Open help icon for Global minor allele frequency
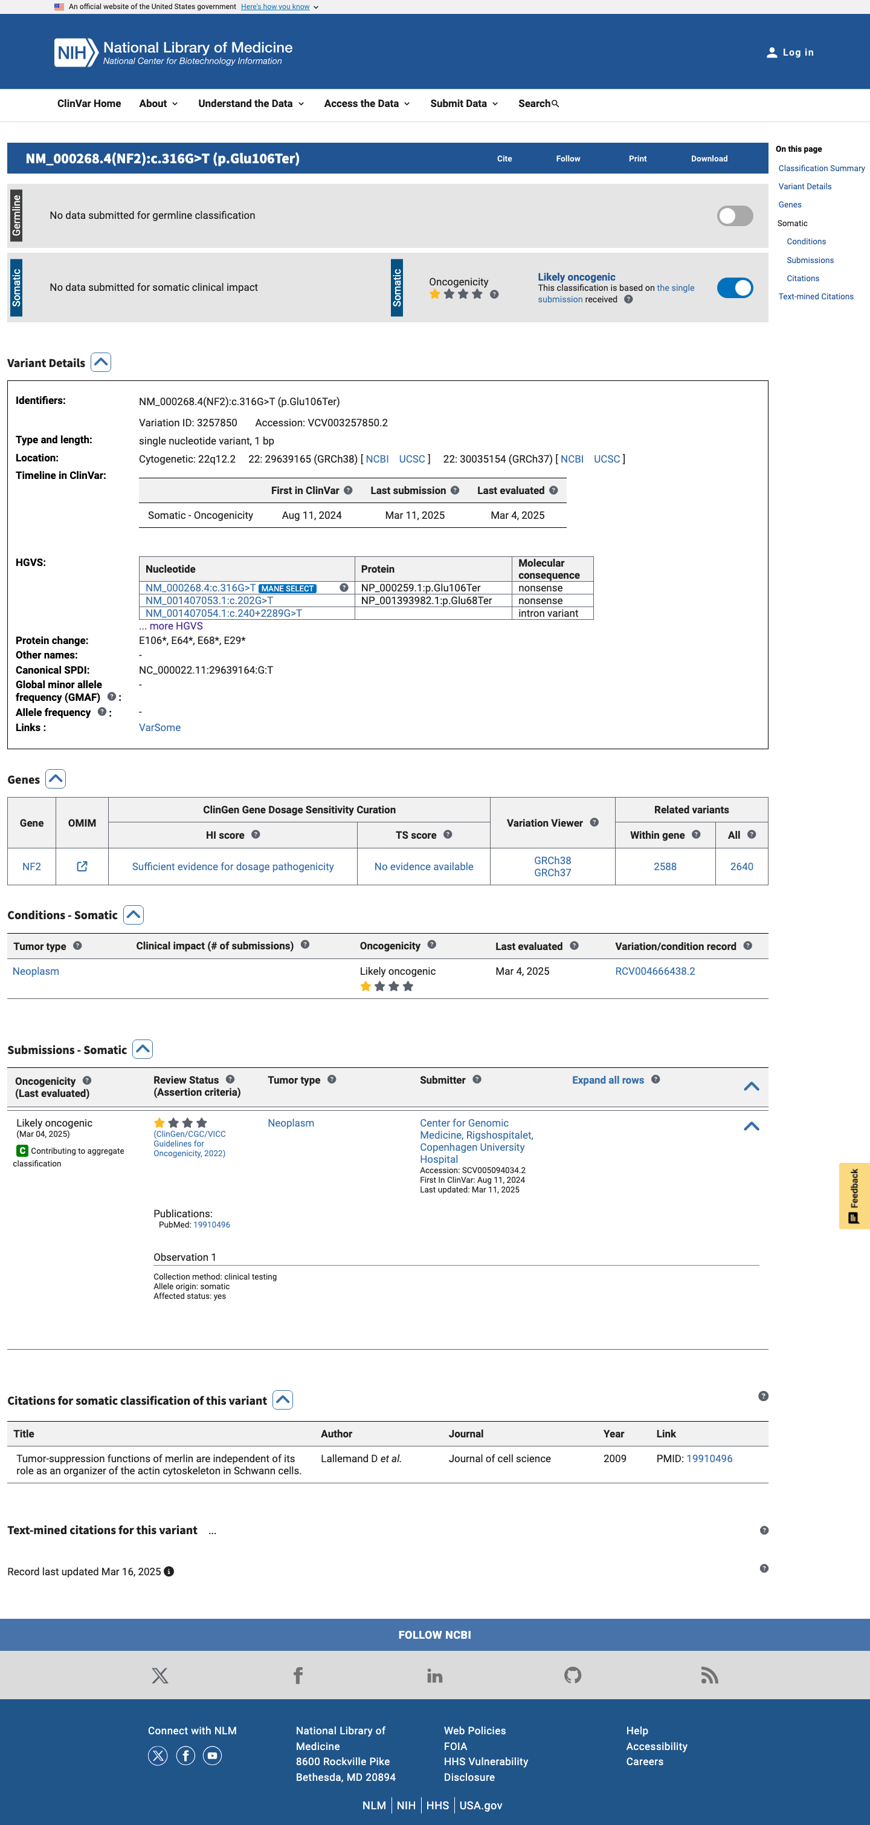This screenshot has width=870, height=1825. 111,697
